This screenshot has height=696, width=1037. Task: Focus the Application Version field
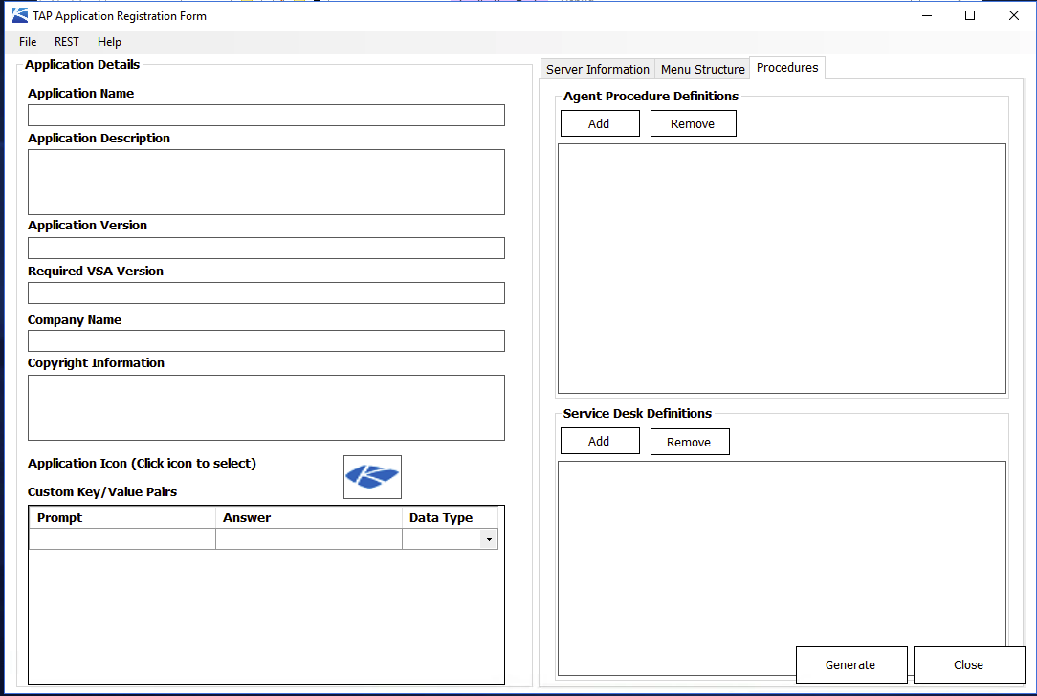266,248
